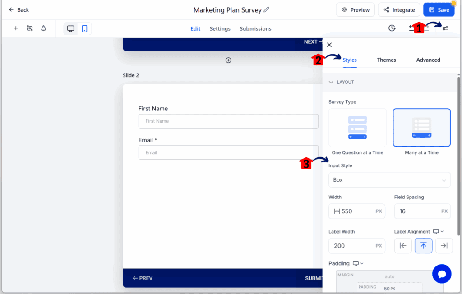This screenshot has width=462, height=294.
Task: Click the First Name input field
Action: click(228, 121)
